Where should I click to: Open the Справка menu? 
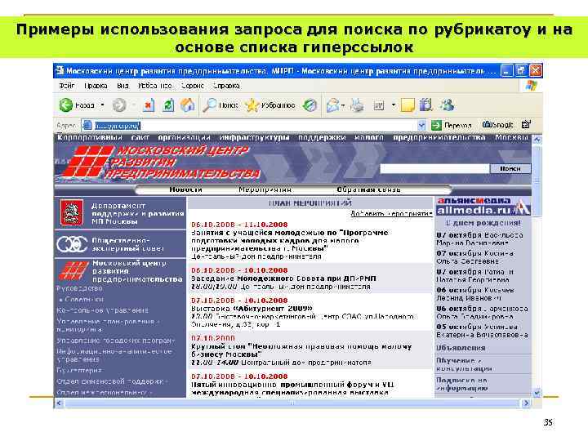point(226,86)
